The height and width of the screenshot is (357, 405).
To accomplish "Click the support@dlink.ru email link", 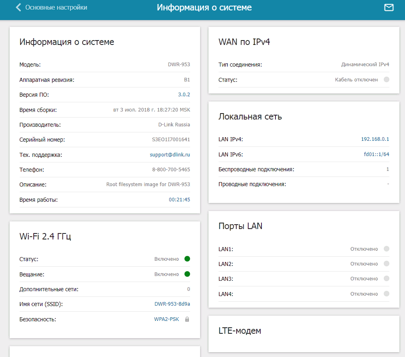I will pyautogui.click(x=170, y=154).
